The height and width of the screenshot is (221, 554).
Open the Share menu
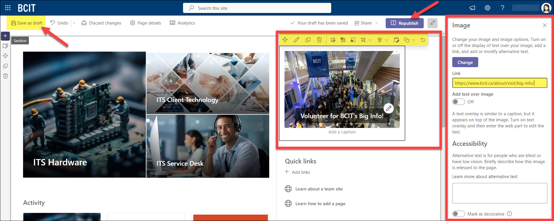[366, 23]
